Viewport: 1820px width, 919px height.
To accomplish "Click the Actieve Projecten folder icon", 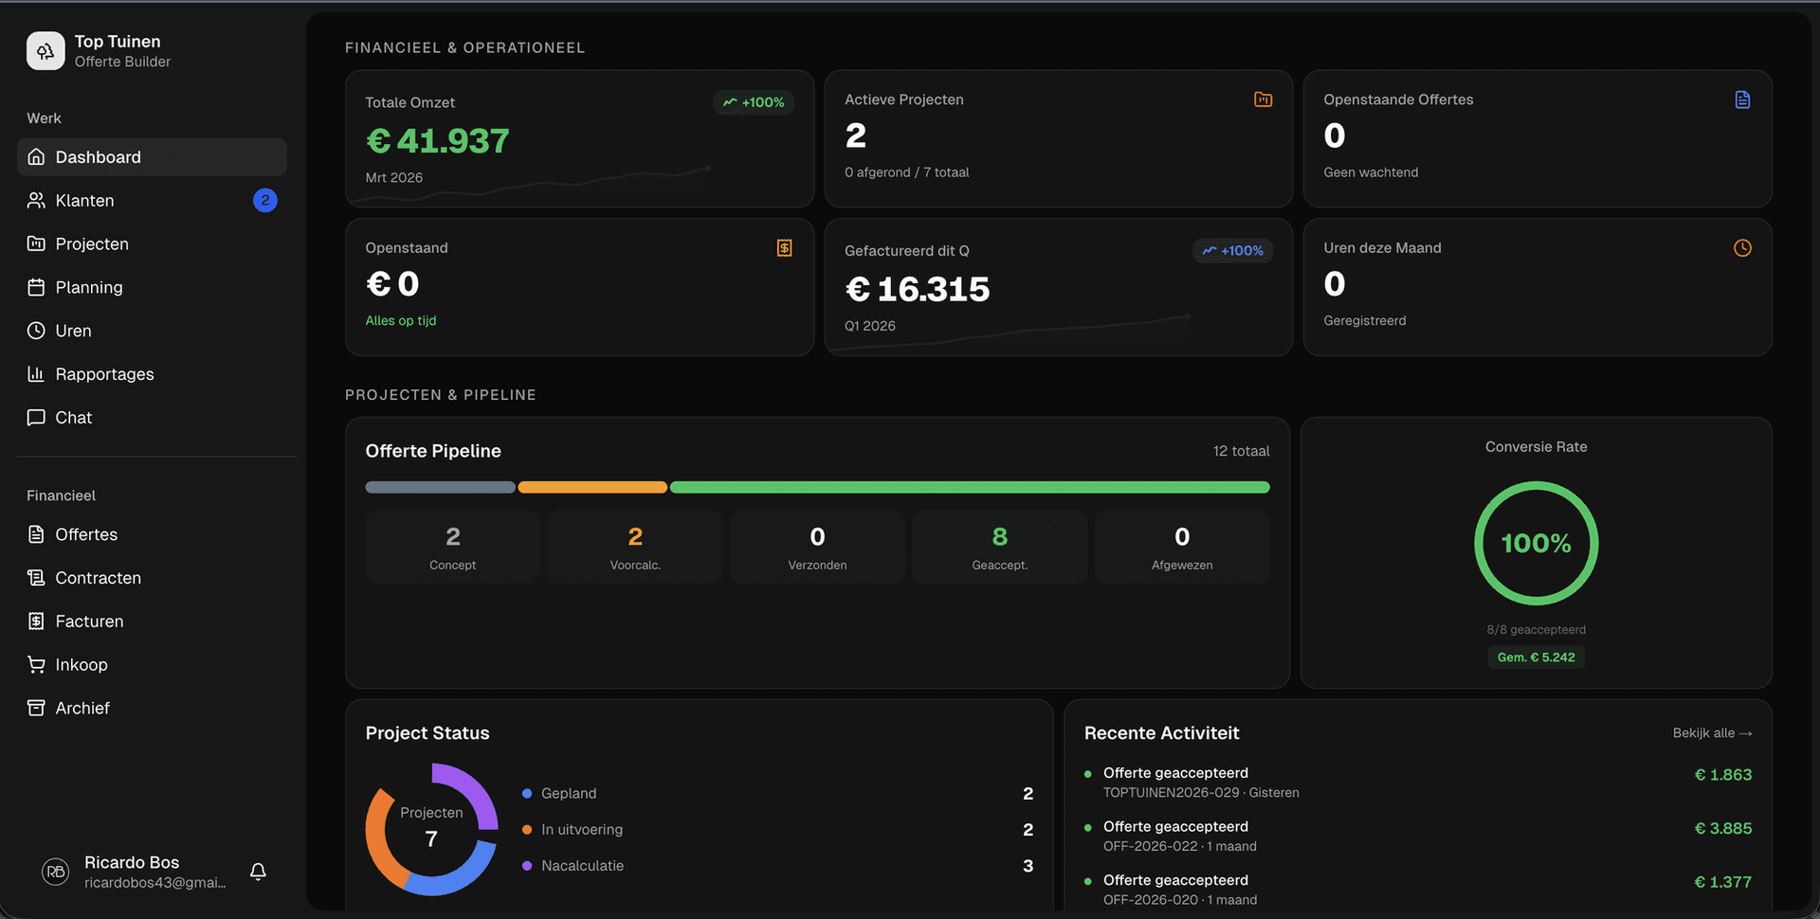I will click(x=1263, y=99).
